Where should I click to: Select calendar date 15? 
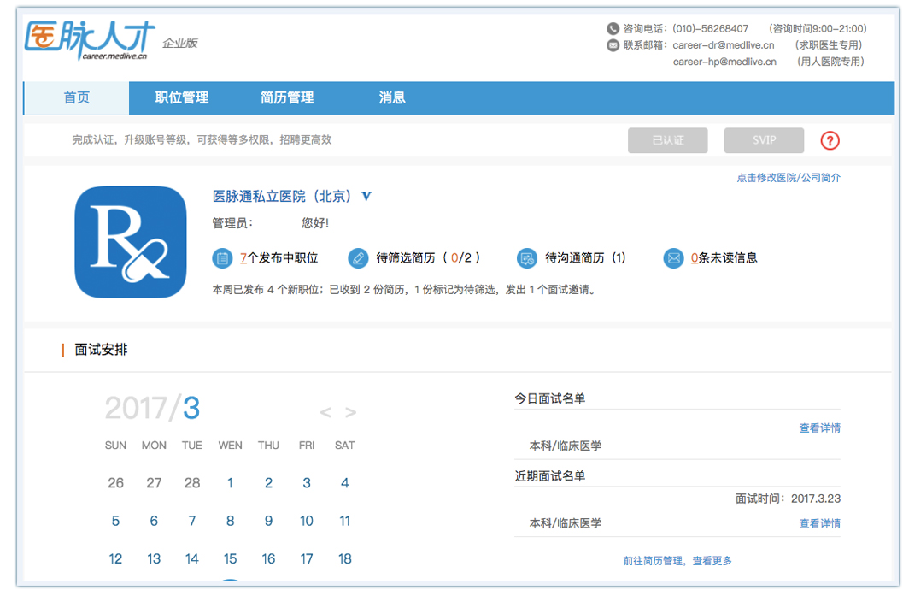(230, 558)
